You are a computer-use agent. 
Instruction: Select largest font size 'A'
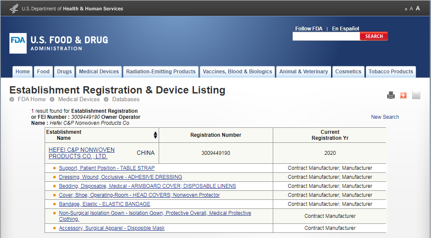[x=418, y=8]
